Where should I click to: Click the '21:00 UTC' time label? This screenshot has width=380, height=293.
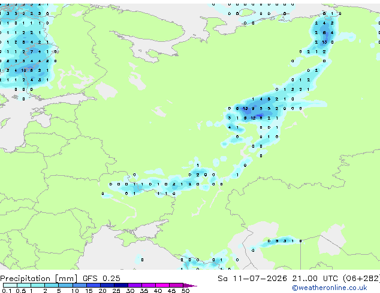tap(315, 279)
